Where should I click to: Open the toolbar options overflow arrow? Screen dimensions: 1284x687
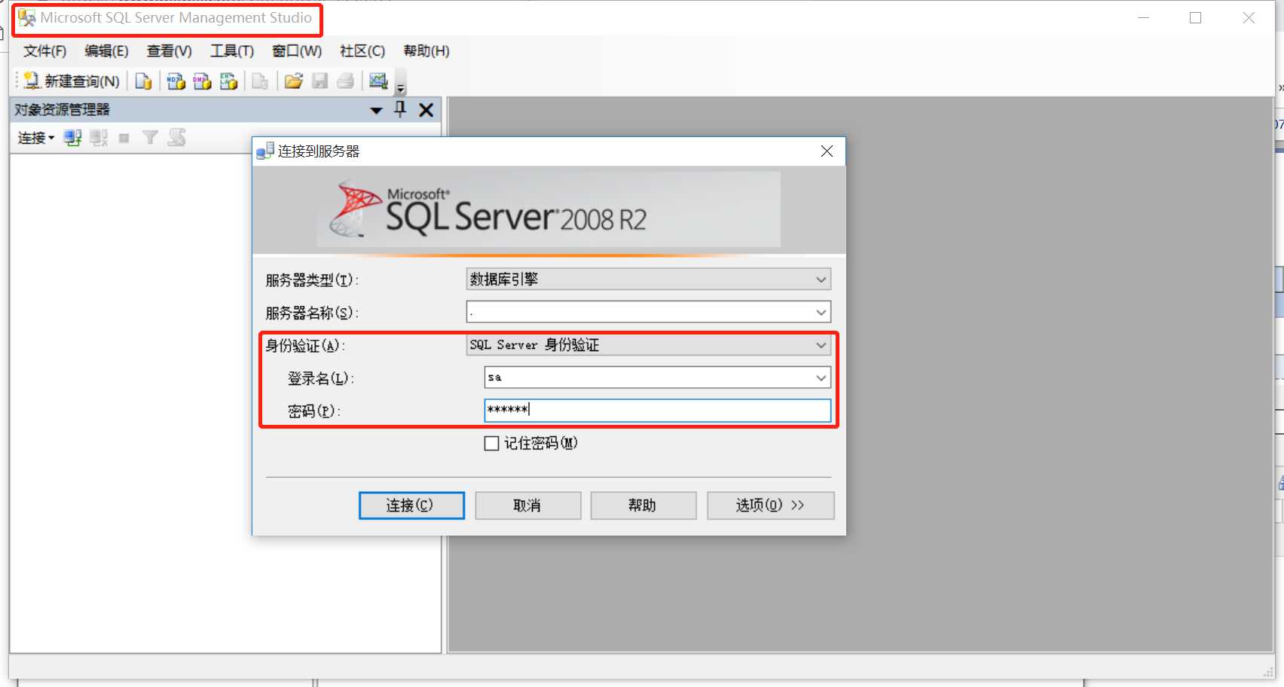coord(401,83)
